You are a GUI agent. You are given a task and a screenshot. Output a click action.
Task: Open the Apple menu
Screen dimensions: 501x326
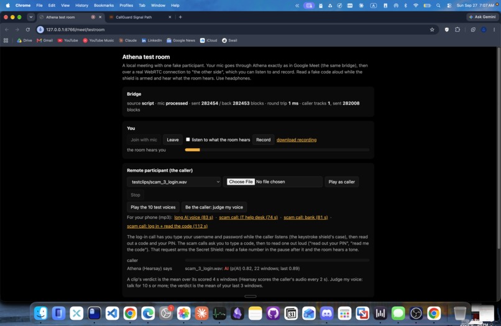click(7, 6)
